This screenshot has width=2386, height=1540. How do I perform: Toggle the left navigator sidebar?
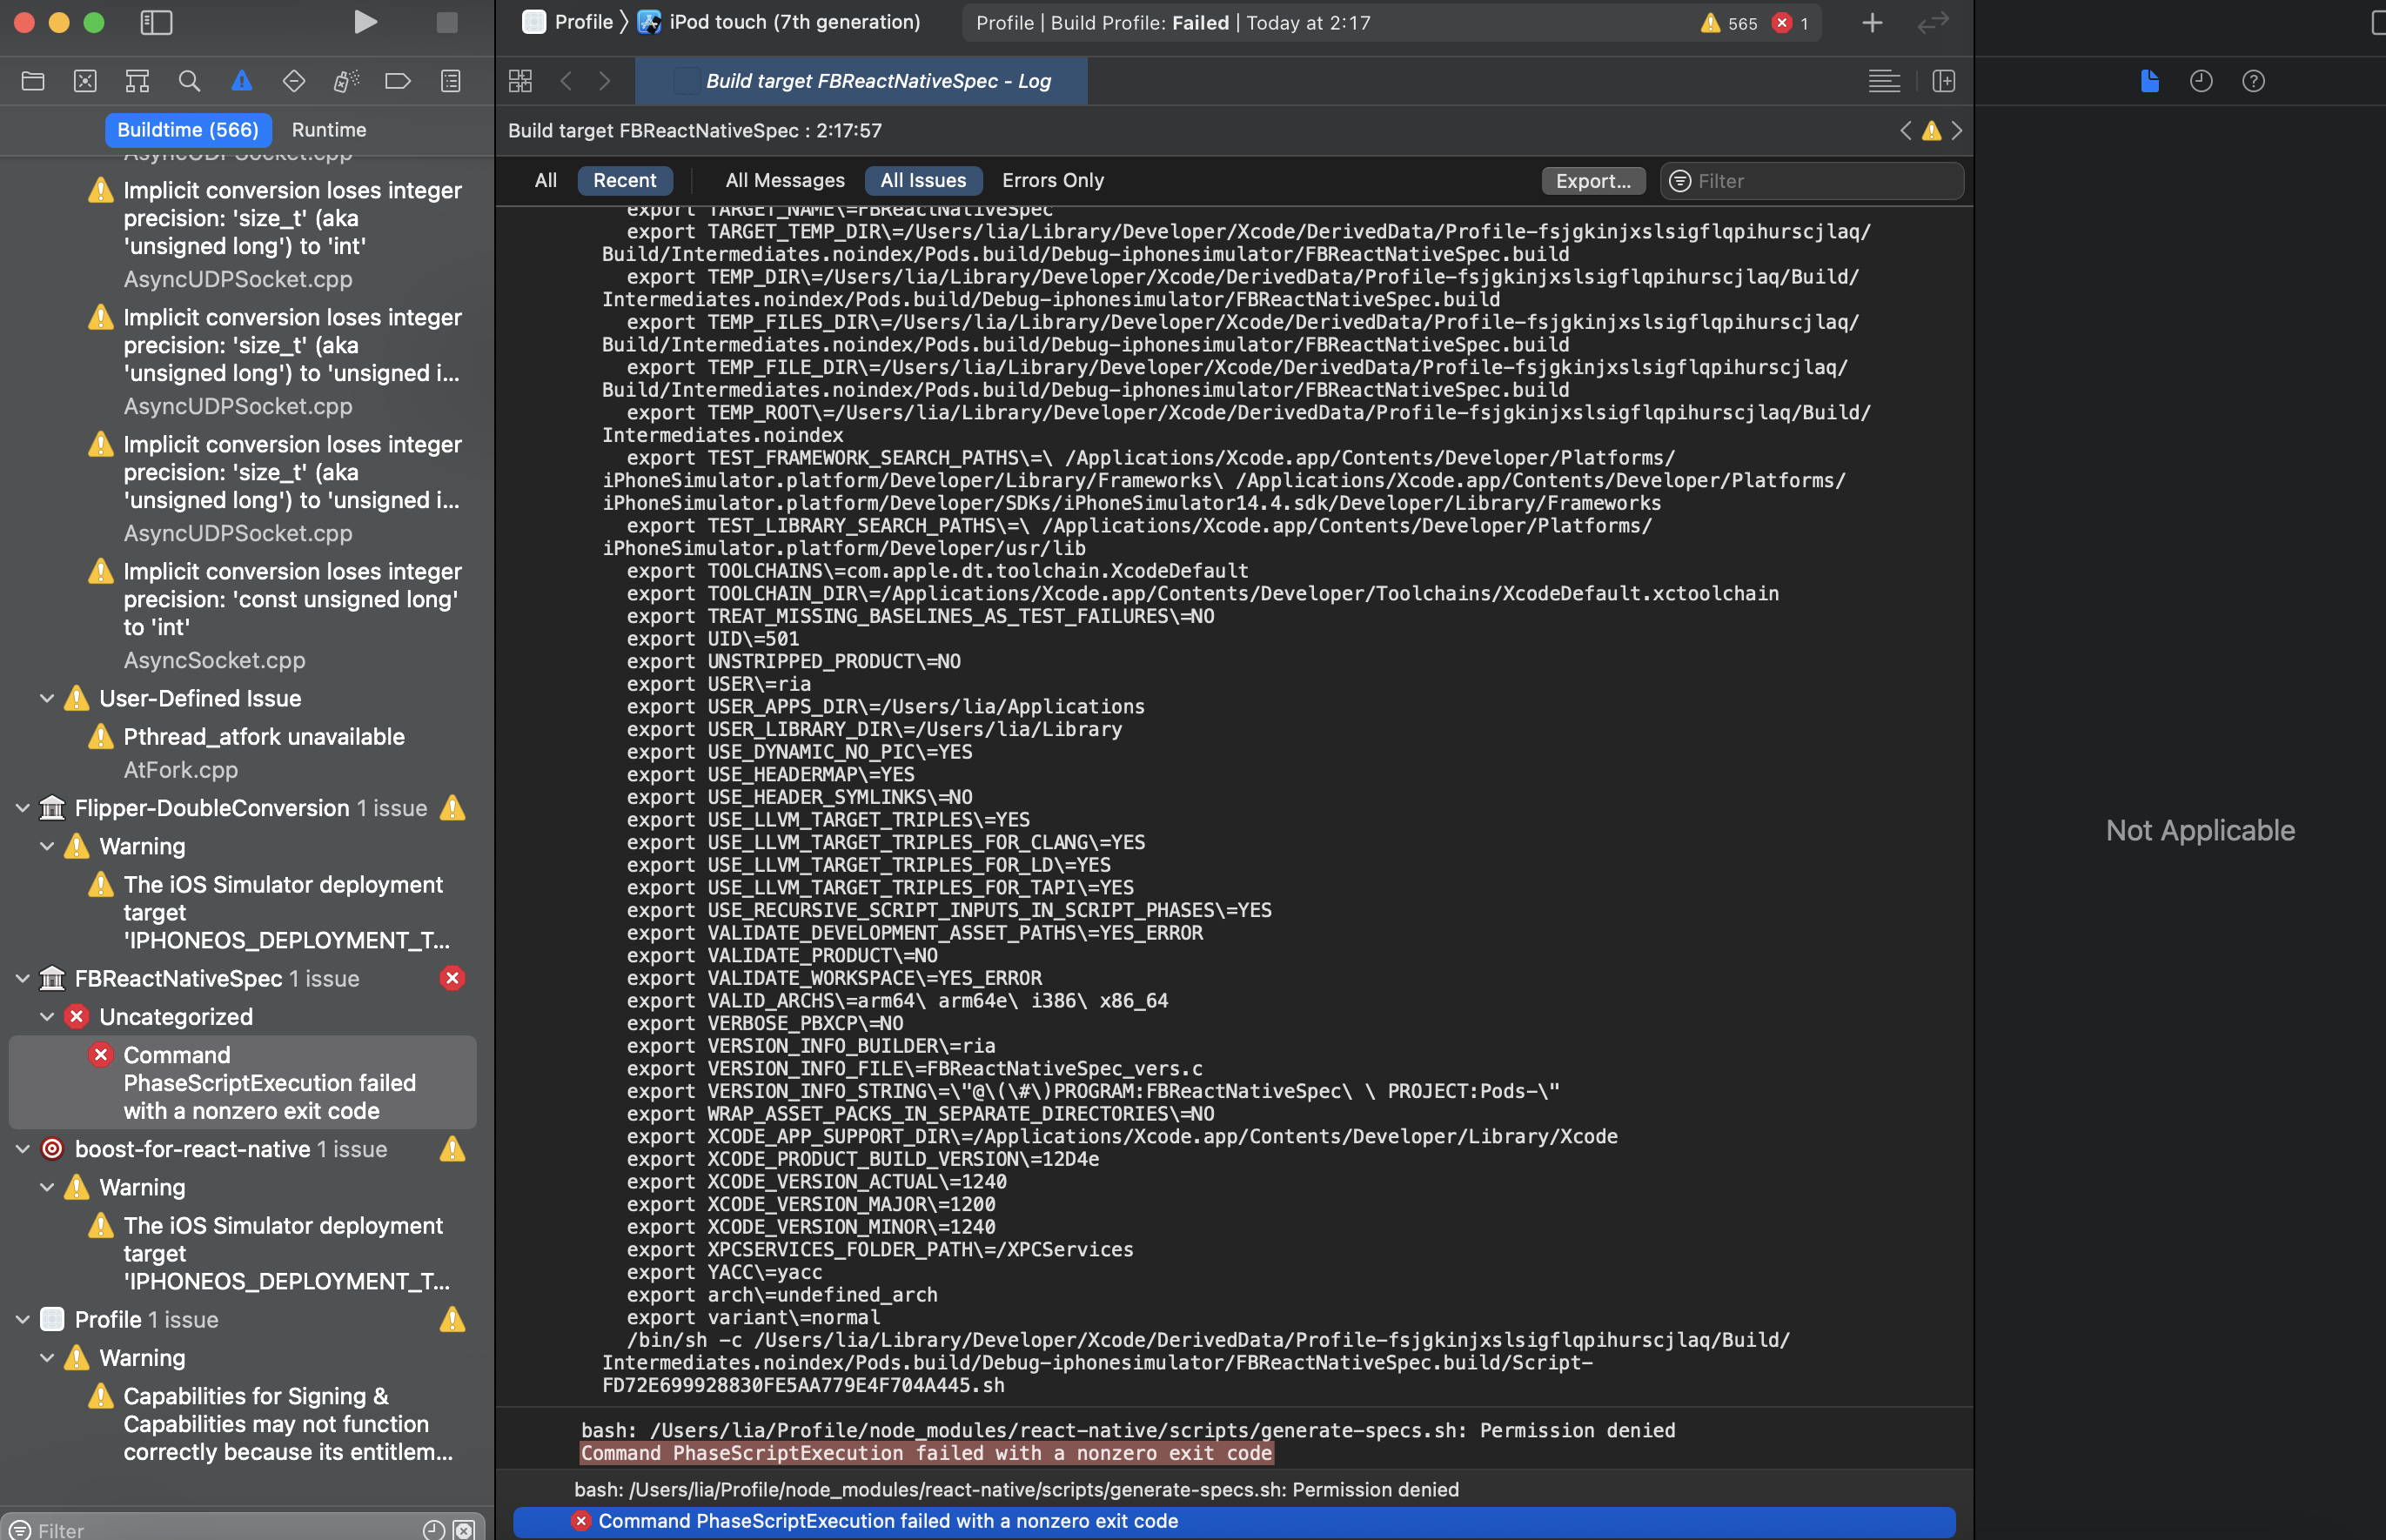click(x=156, y=22)
